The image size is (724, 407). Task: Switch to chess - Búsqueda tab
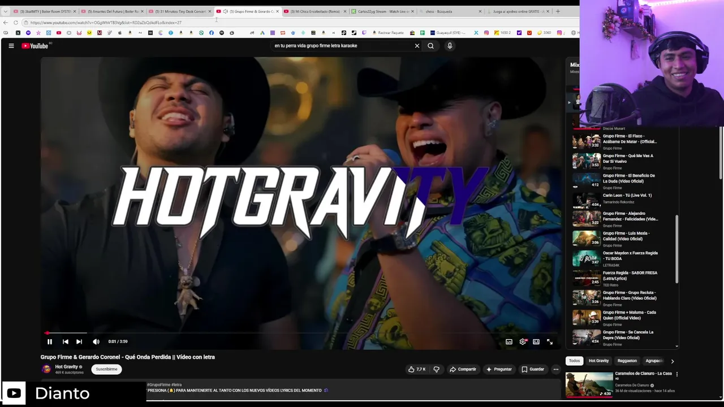[451, 11]
